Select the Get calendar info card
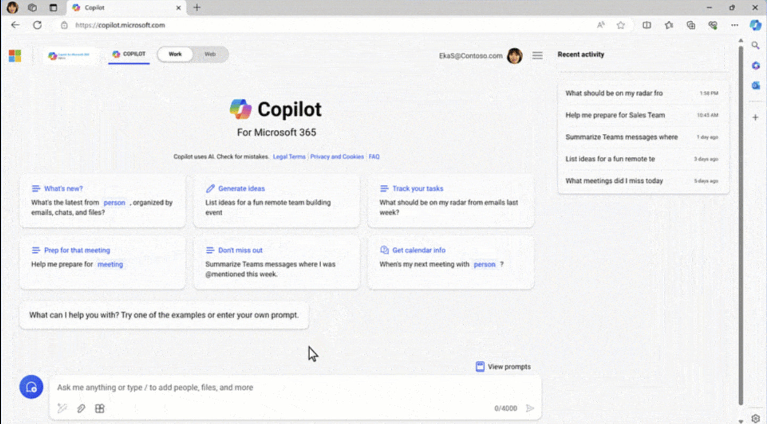This screenshot has height=424, width=767. coord(451,262)
